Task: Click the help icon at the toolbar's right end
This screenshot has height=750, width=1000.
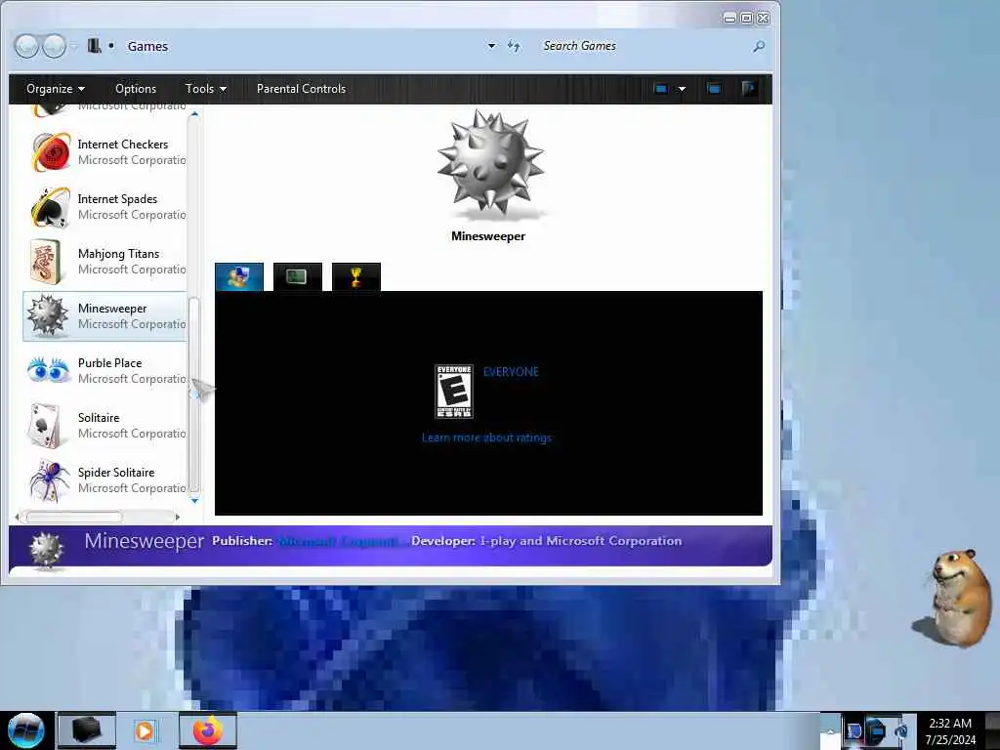Action: tap(749, 89)
